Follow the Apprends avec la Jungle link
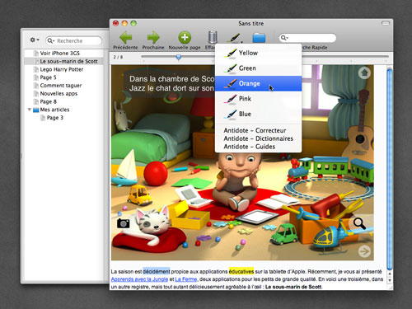The image size is (412, 309). [x=139, y=279]
